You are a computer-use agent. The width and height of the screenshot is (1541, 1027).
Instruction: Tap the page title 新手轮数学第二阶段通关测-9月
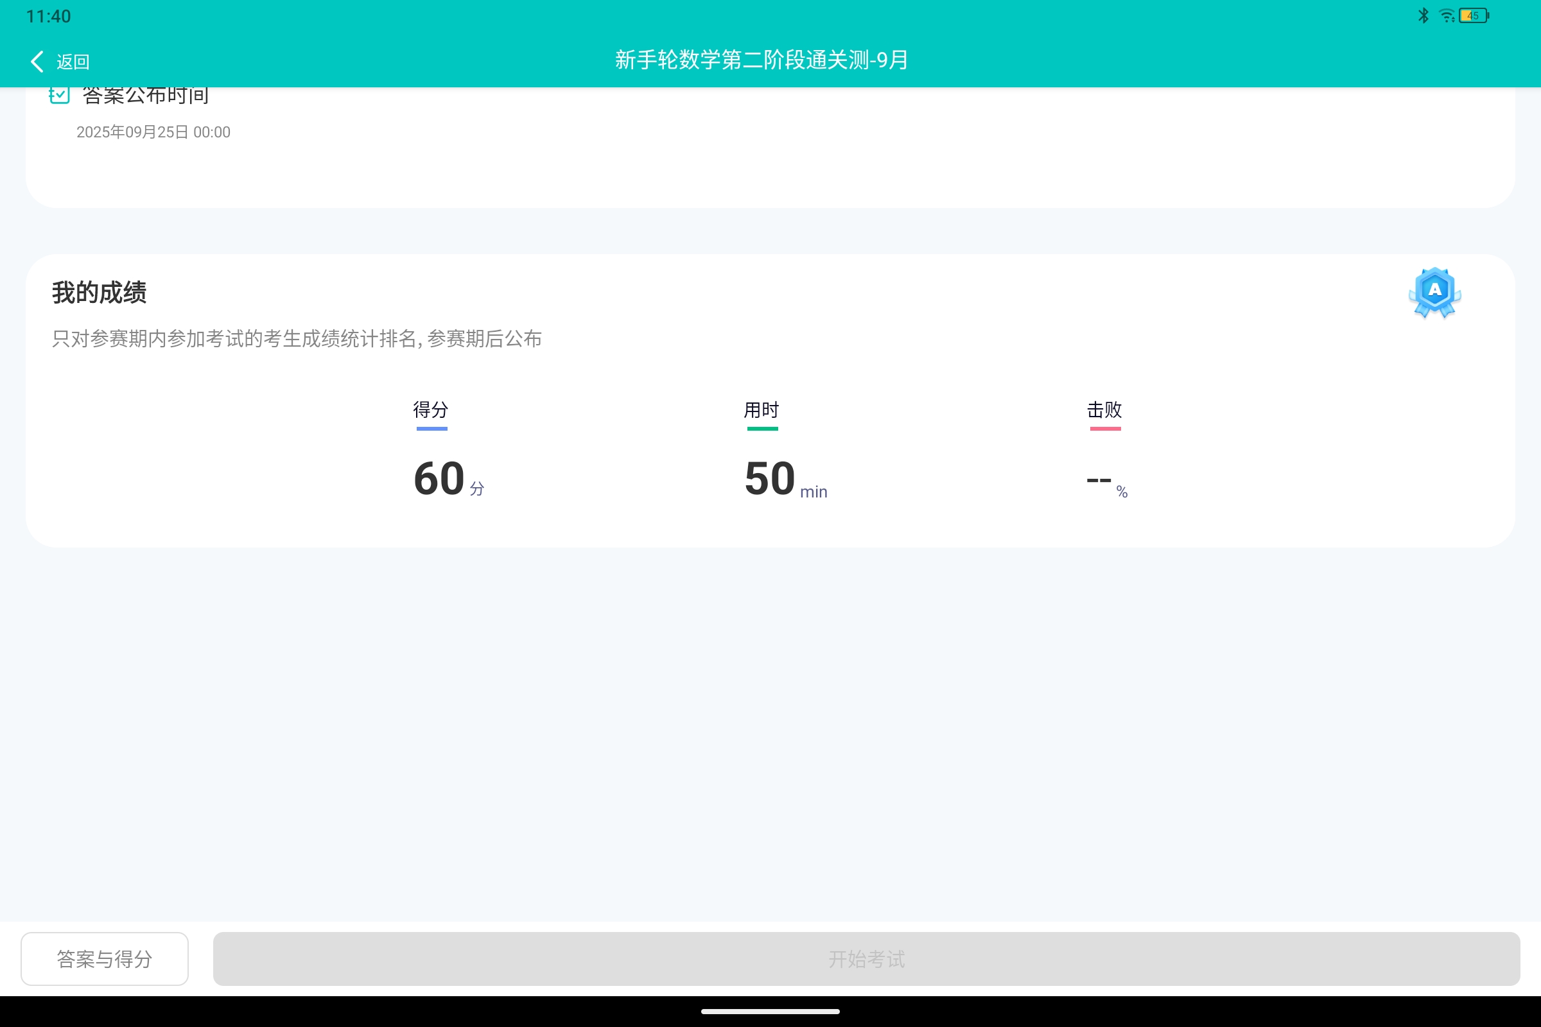pos(762,60)
